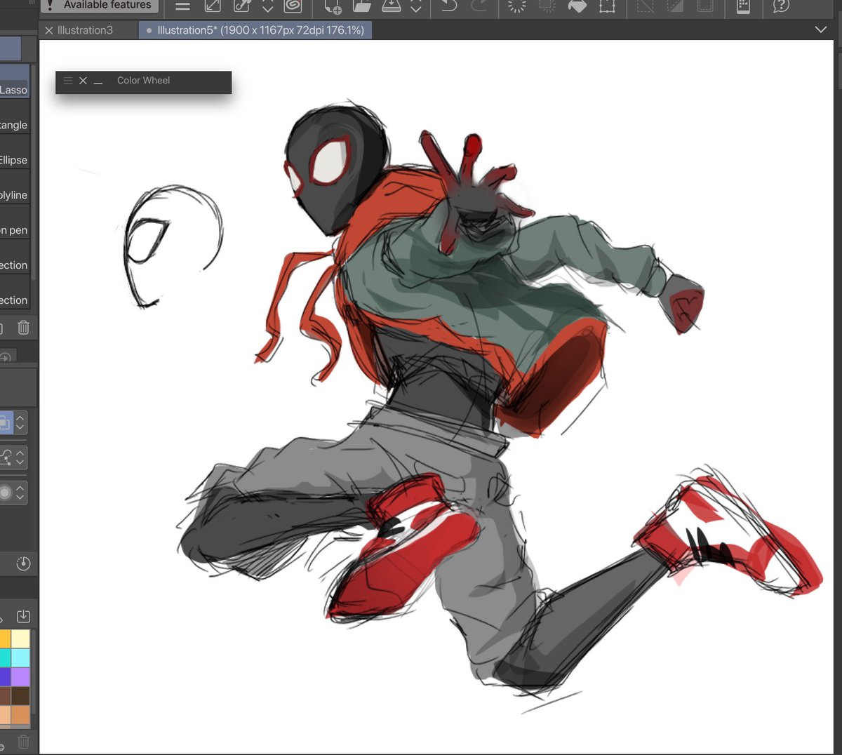
Task: Select the Illustration5 canvas tab
Action: [255, 30]
